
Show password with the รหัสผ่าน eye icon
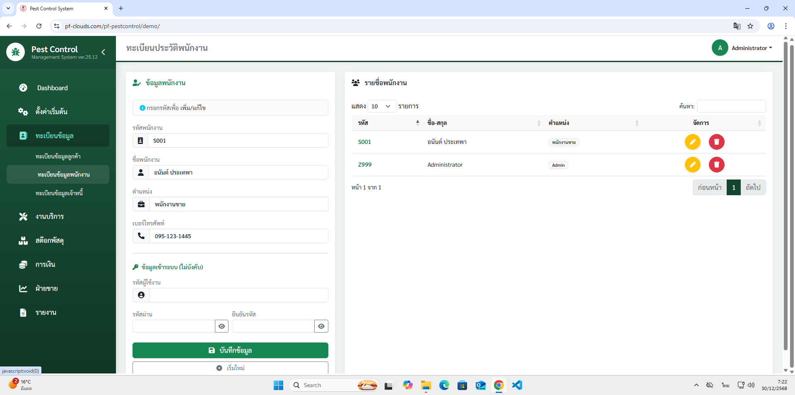(x=222, y=326)
